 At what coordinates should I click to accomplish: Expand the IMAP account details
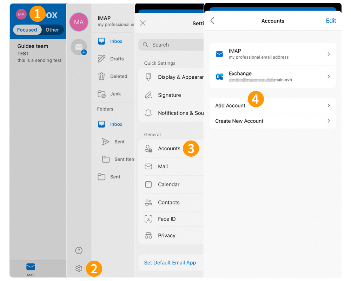[273, 54]
